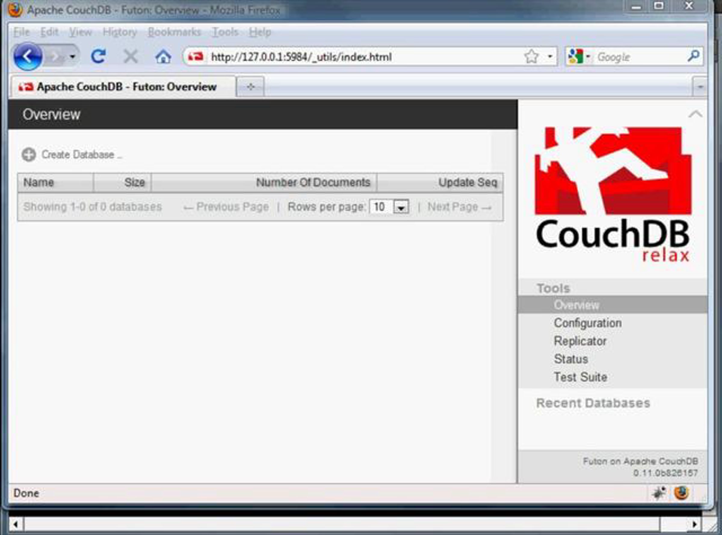Open the list all tabs dropdown
The width and height of the screenshot is (722, 535).
[x=700, y=87]
